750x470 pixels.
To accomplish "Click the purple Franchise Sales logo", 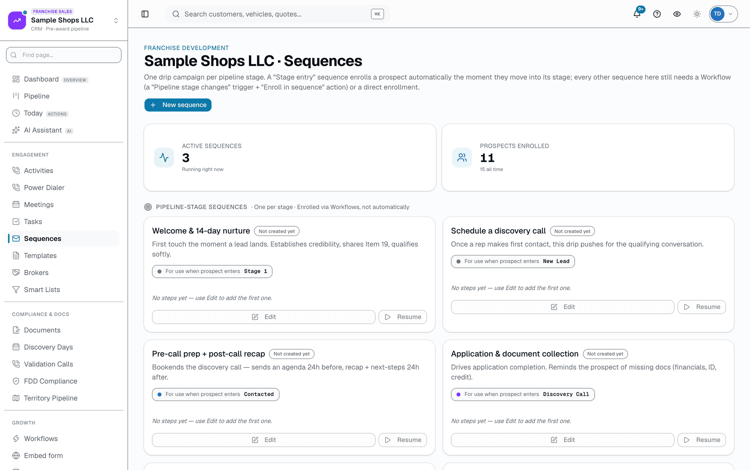I will pos(17,20).
